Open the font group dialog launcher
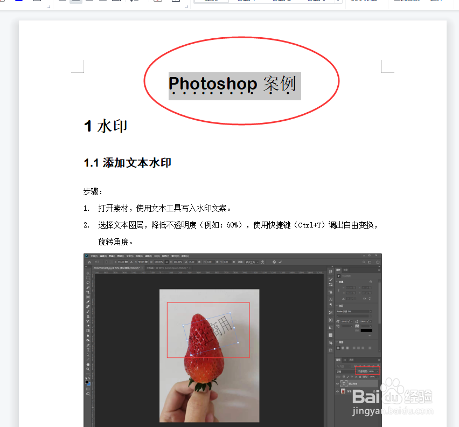The height and width of the screenshot is (427, 459). [49, 6]
